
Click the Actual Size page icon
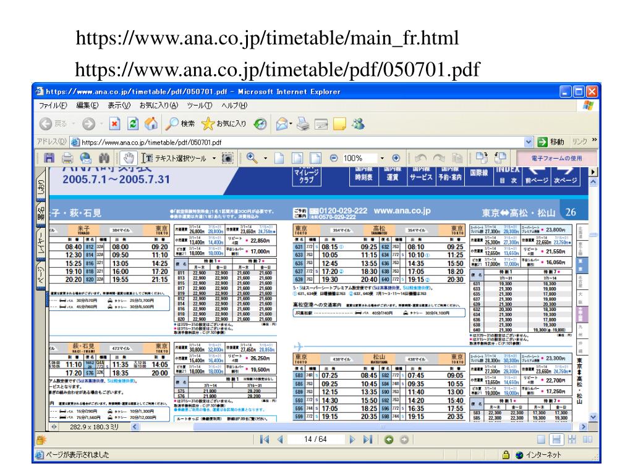[x=279, y=158]
